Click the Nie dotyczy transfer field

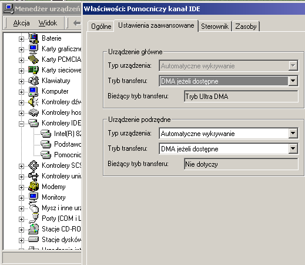241,164
